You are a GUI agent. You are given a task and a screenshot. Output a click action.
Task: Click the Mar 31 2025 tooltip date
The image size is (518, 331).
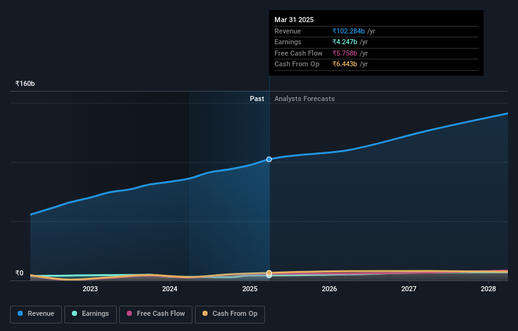tap(294, 20)
